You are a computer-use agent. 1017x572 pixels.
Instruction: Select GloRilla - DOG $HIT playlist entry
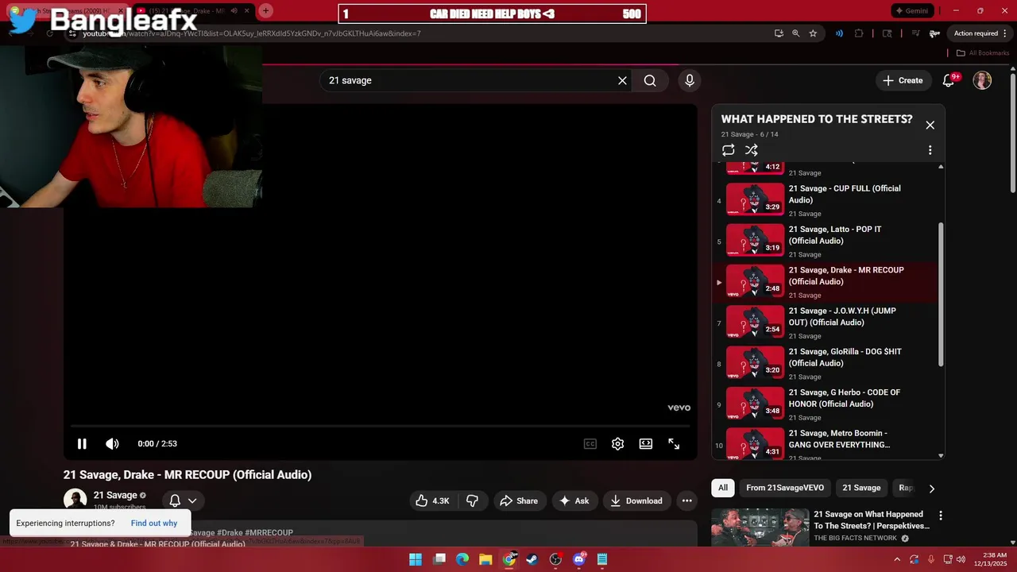(826, 363)
